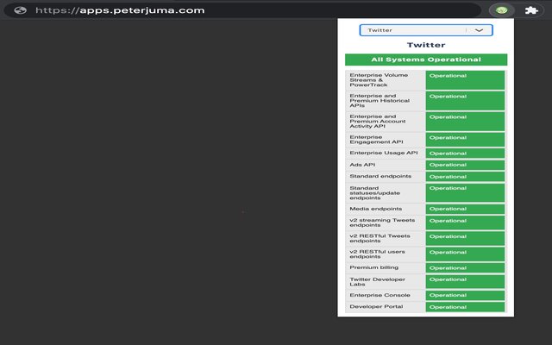Open the Twitter service dropdown
The image size is (552, 345).
(425, 29)
